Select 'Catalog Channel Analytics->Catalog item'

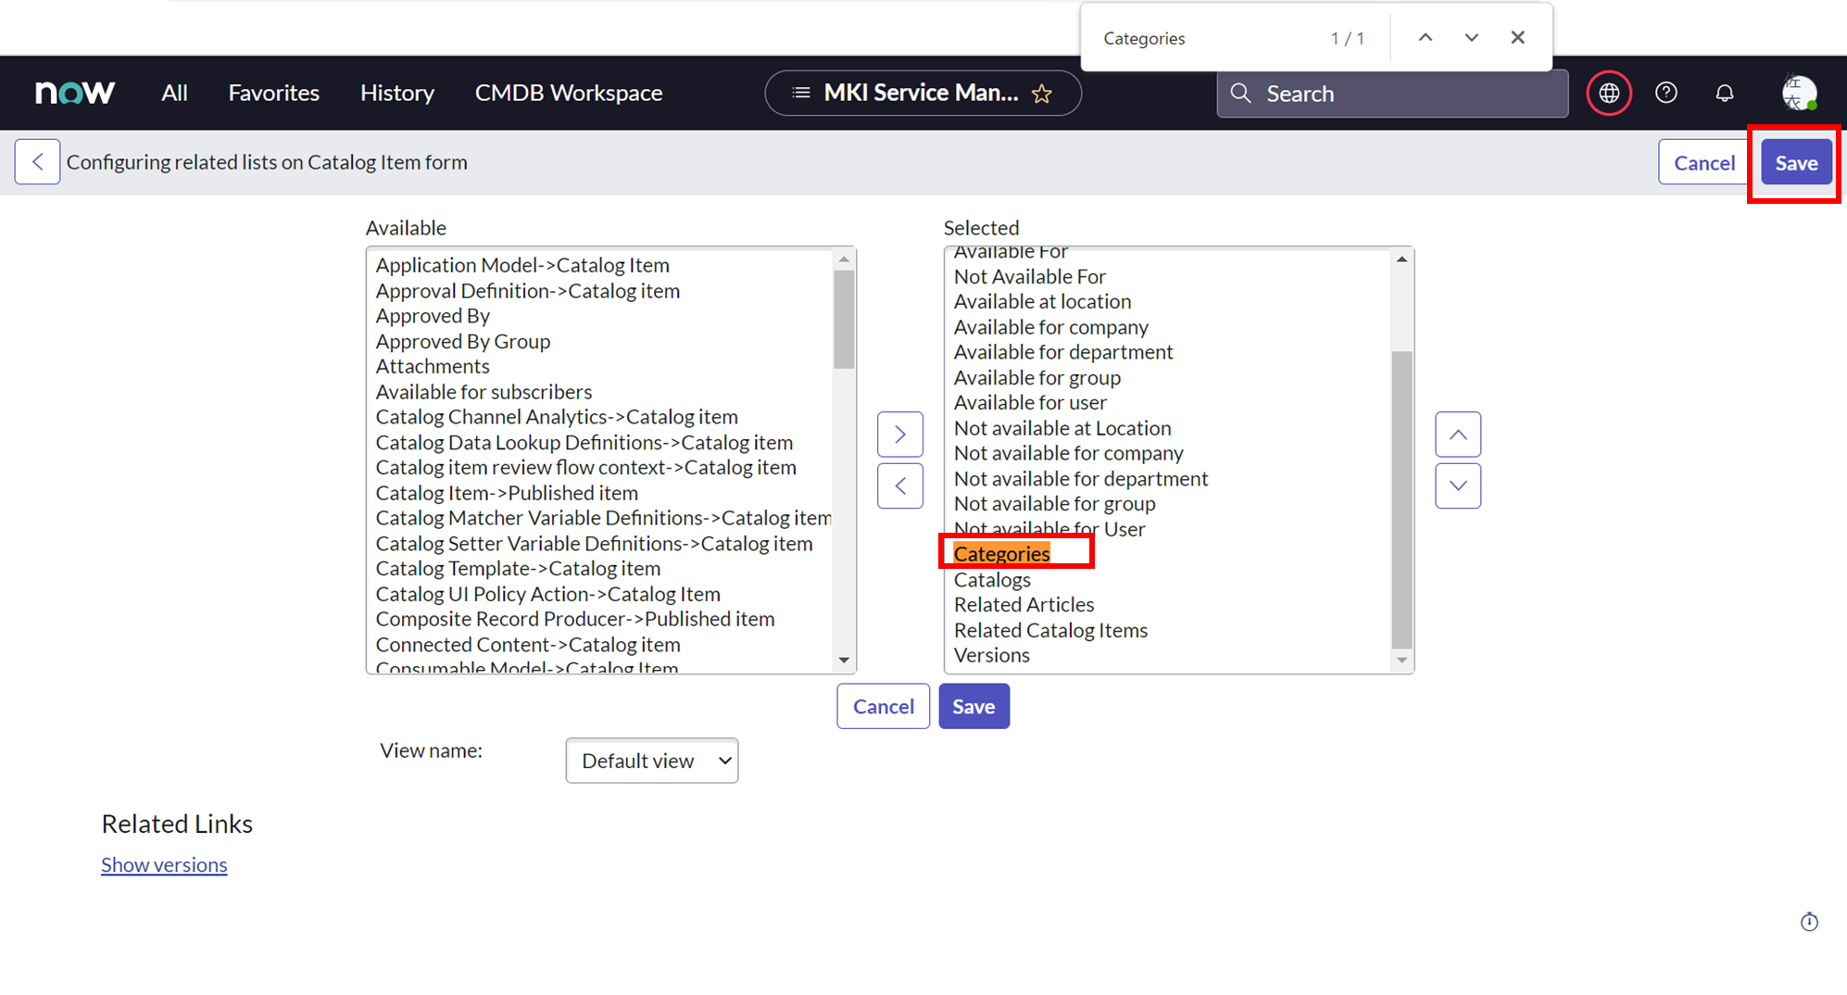pos(557,417)
